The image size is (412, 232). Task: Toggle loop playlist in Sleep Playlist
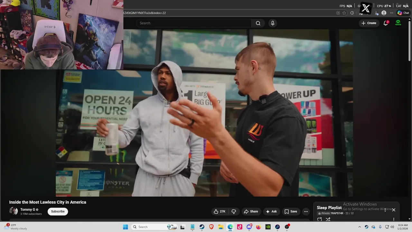pos(320,219)
